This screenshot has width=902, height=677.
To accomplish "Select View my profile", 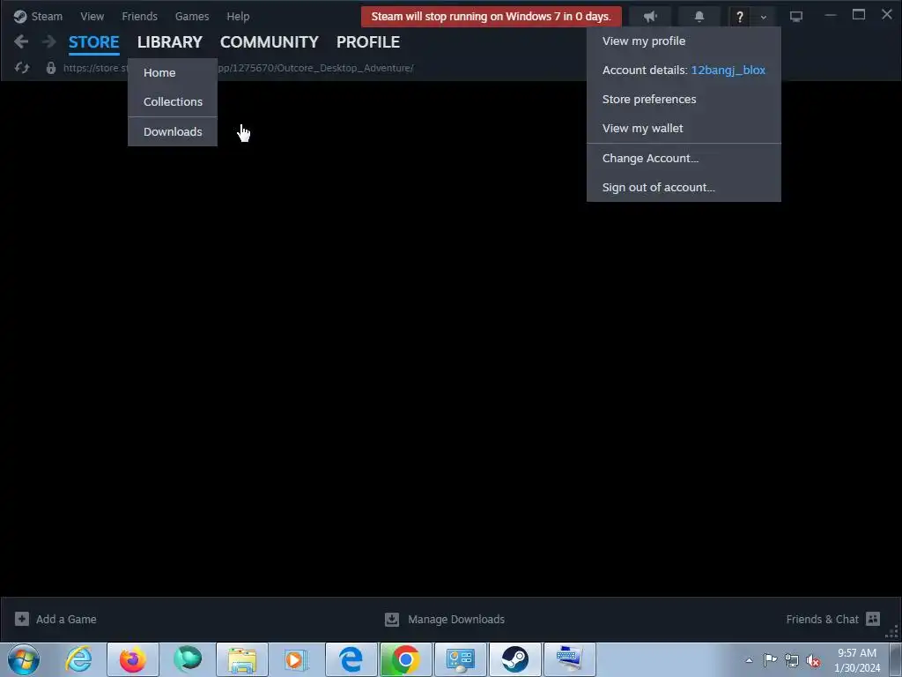I will (x=684, y=41).
